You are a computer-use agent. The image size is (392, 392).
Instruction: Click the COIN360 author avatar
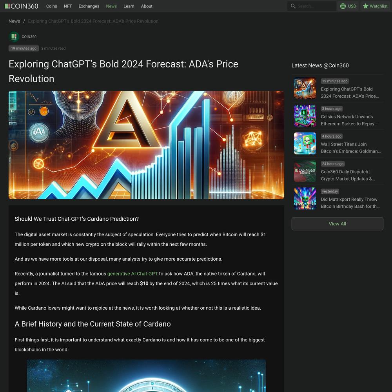tap(14, 37)
